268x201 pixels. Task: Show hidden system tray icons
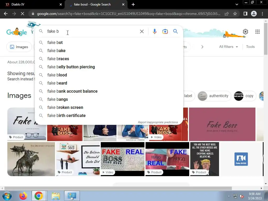click(x=229, y=196)
